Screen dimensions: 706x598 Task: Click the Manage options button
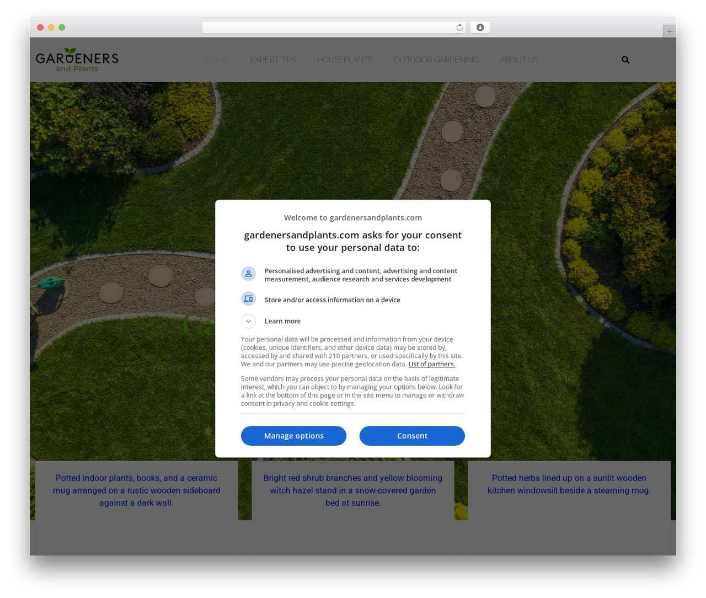pos(293,436)
